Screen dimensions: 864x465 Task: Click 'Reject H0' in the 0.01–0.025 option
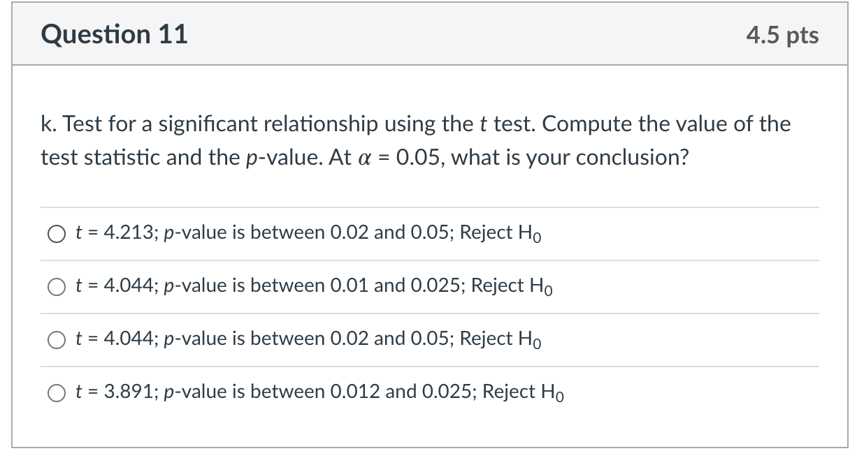(512, 286)
